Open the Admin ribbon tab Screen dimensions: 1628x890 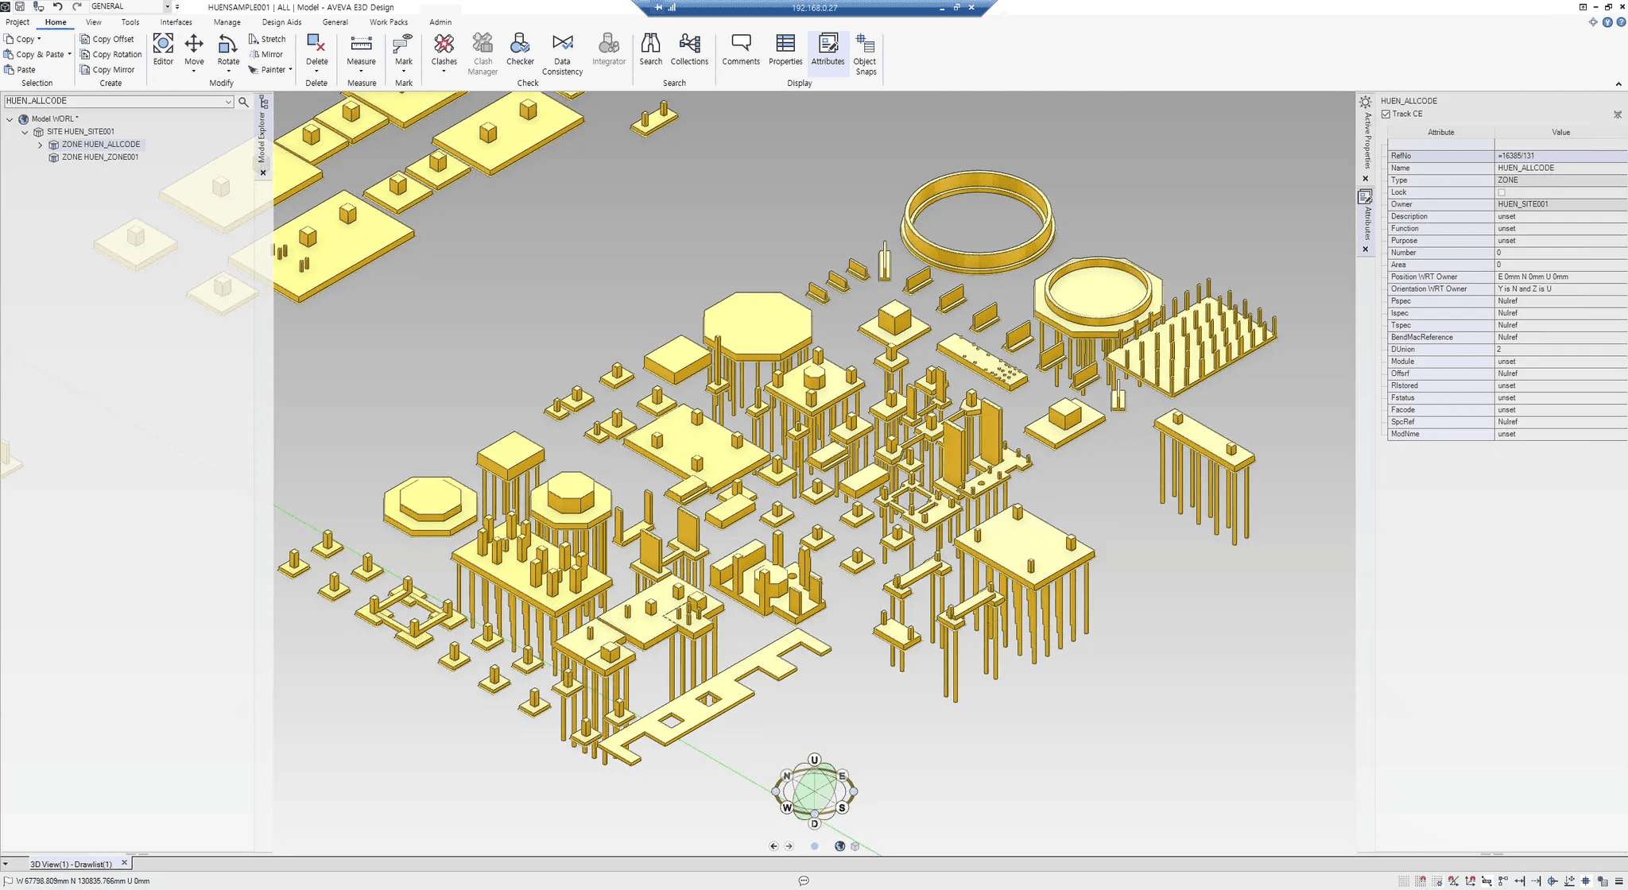click(440, 21)
